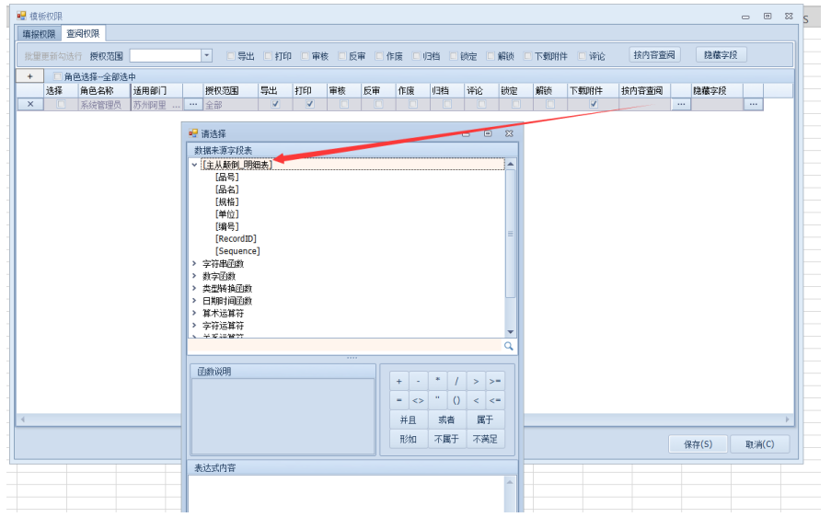Delete the row using X icon
This screenshot has width=831, height=517.
click(x=29, y=105)
